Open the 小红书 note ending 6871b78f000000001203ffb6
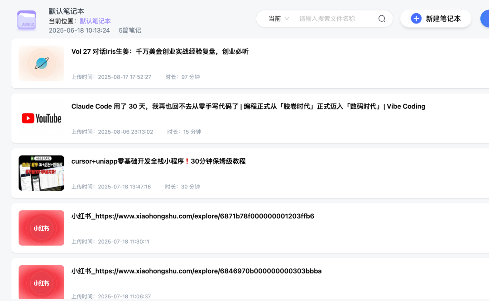This screenshot has width=489, height=301. (193, 216)
